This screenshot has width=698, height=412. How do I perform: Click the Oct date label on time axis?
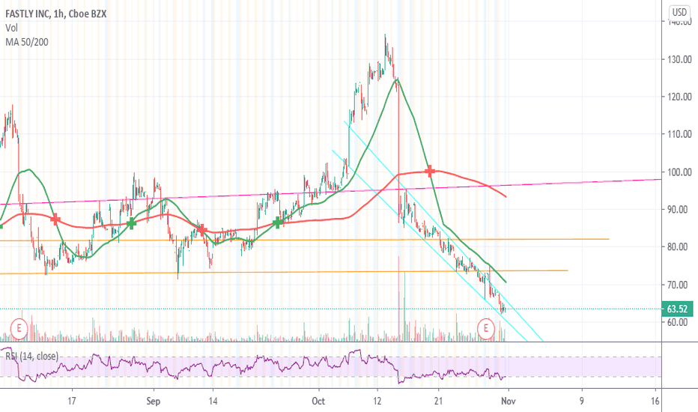[318, 402]
